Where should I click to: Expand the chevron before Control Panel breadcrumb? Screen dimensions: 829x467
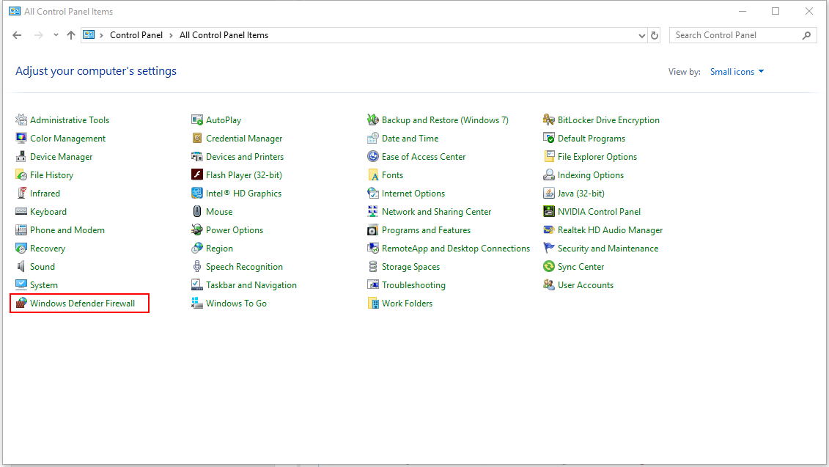101,35
